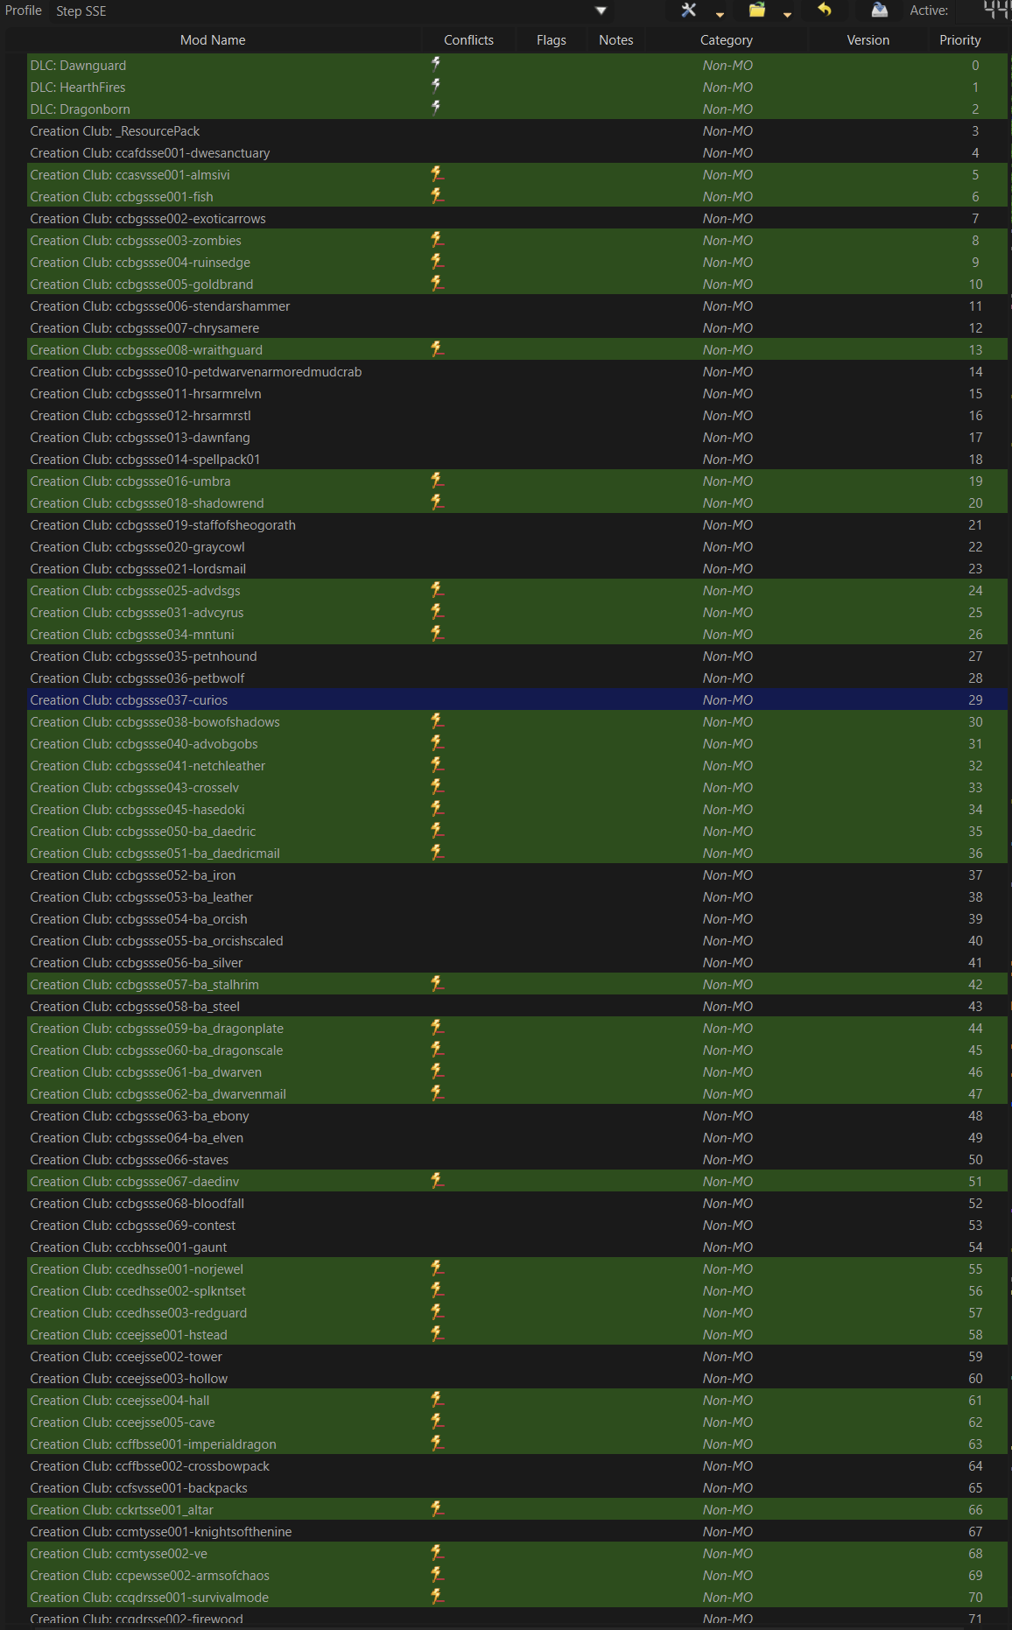The width and height of the screenshot is (1012, 1630).
Task: Sort list by Mod Name column header
Action: 213,40
